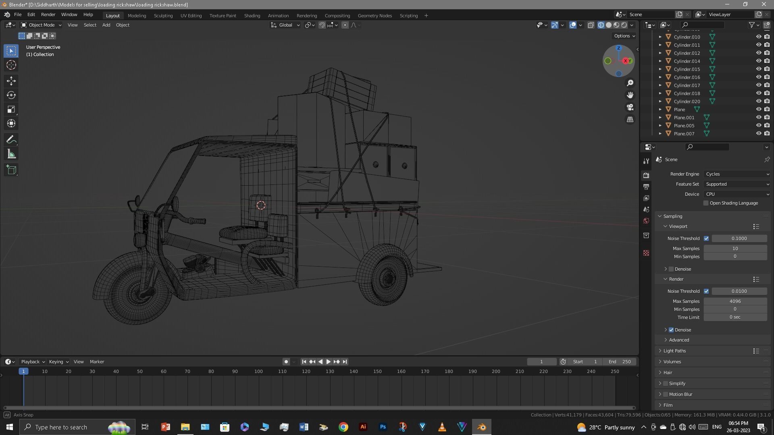The height and width of the screenshot is (435, 774).
Task: Switch to the Shading workspace tab
Action: [252, 15]
